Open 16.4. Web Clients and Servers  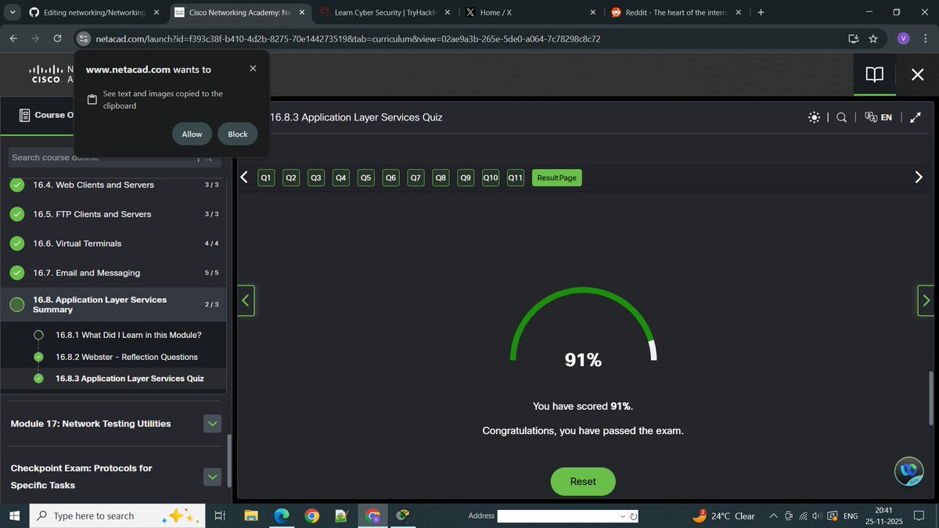tap(113, 185)
